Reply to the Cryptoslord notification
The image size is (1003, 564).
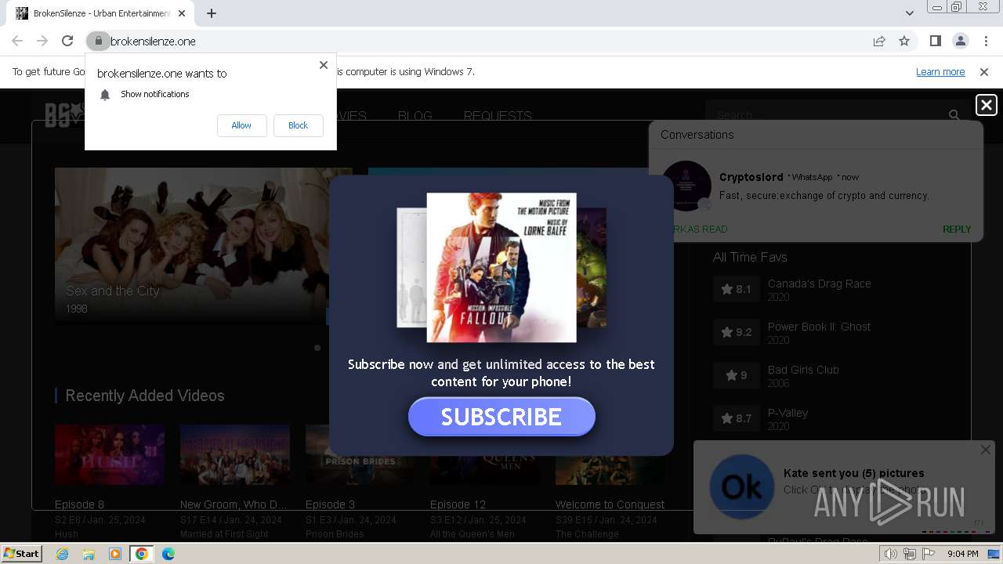956,230
